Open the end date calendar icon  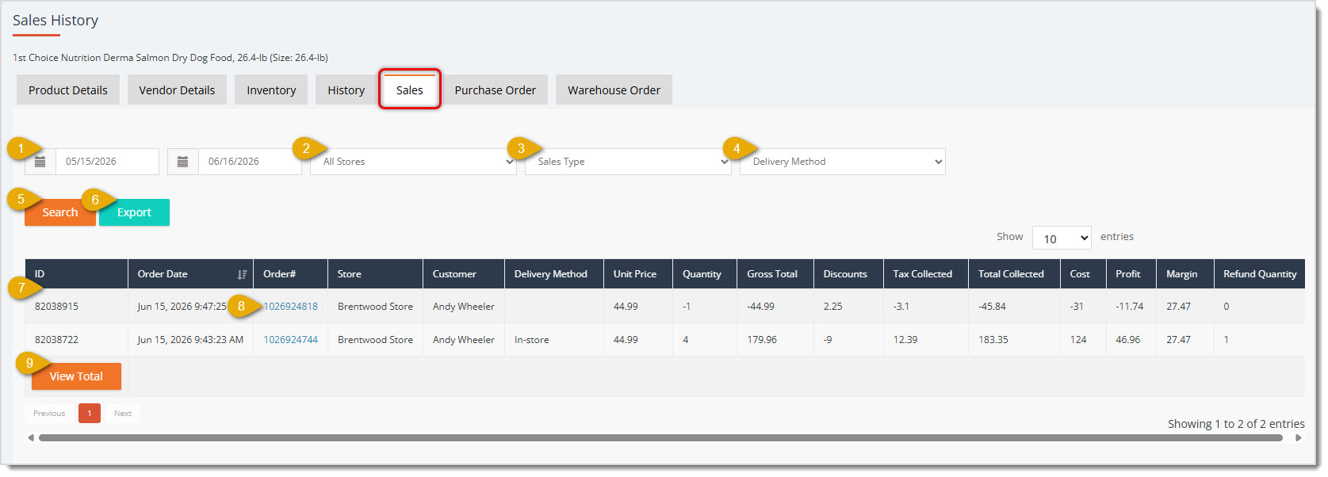182,162
